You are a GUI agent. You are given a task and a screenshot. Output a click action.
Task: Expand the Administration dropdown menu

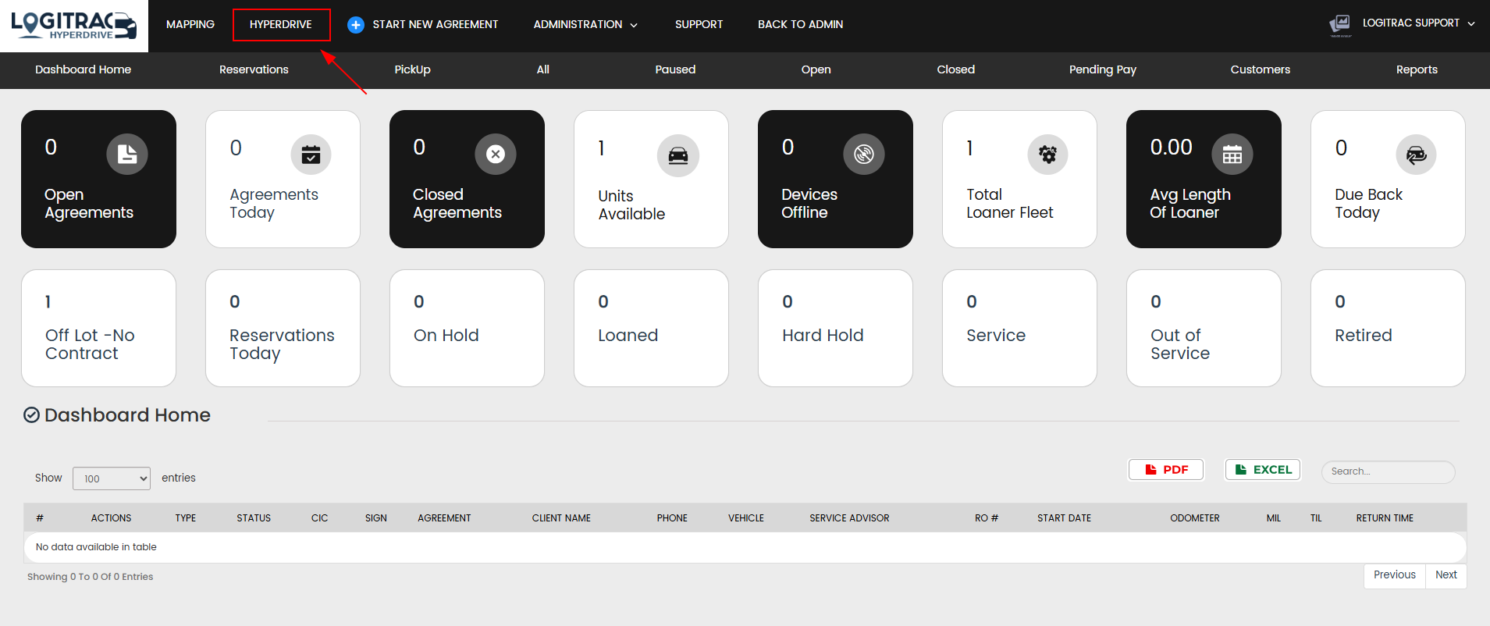585,25
